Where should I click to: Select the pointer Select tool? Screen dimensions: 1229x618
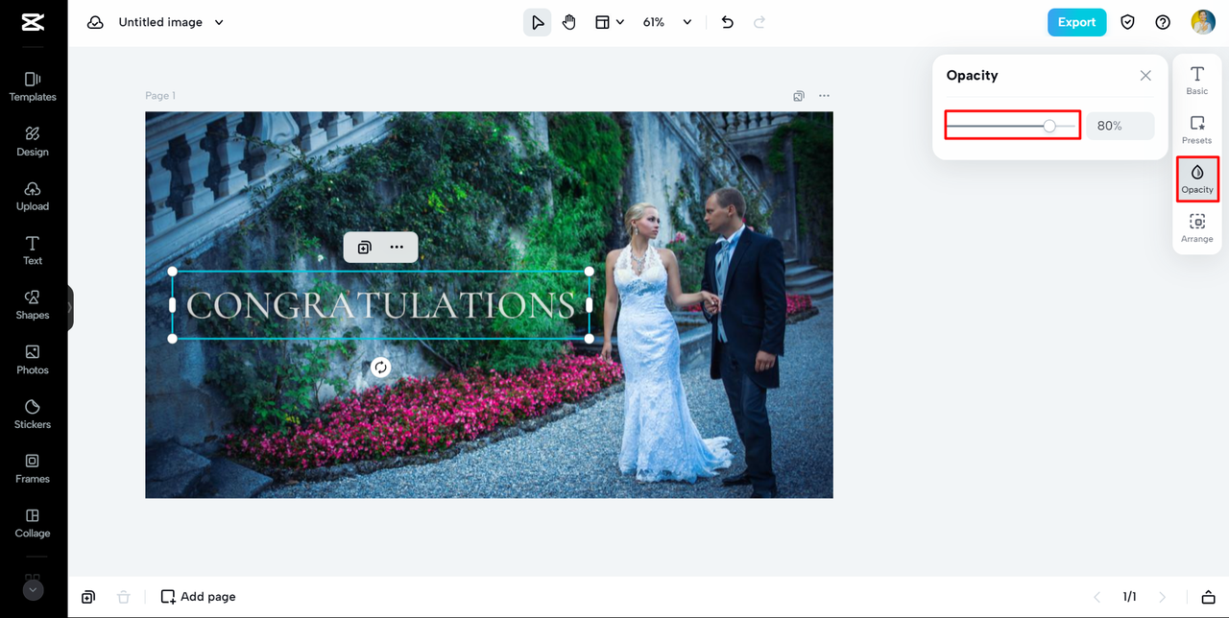[537, 22]
